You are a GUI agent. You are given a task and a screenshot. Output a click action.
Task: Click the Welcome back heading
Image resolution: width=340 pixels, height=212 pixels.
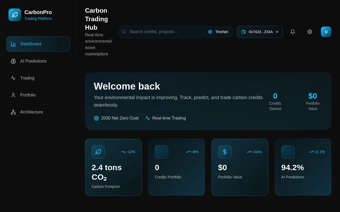click(x=127, y=86)
